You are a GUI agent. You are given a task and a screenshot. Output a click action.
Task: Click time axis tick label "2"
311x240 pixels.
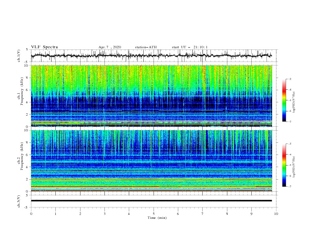80,214
